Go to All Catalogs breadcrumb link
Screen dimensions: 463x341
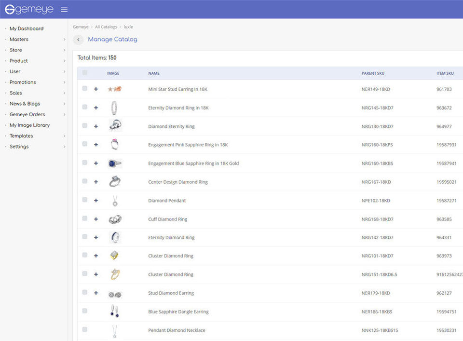tap(106, 27)
